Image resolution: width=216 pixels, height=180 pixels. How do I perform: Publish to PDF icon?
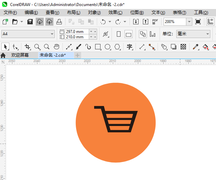tap(155, 22)
